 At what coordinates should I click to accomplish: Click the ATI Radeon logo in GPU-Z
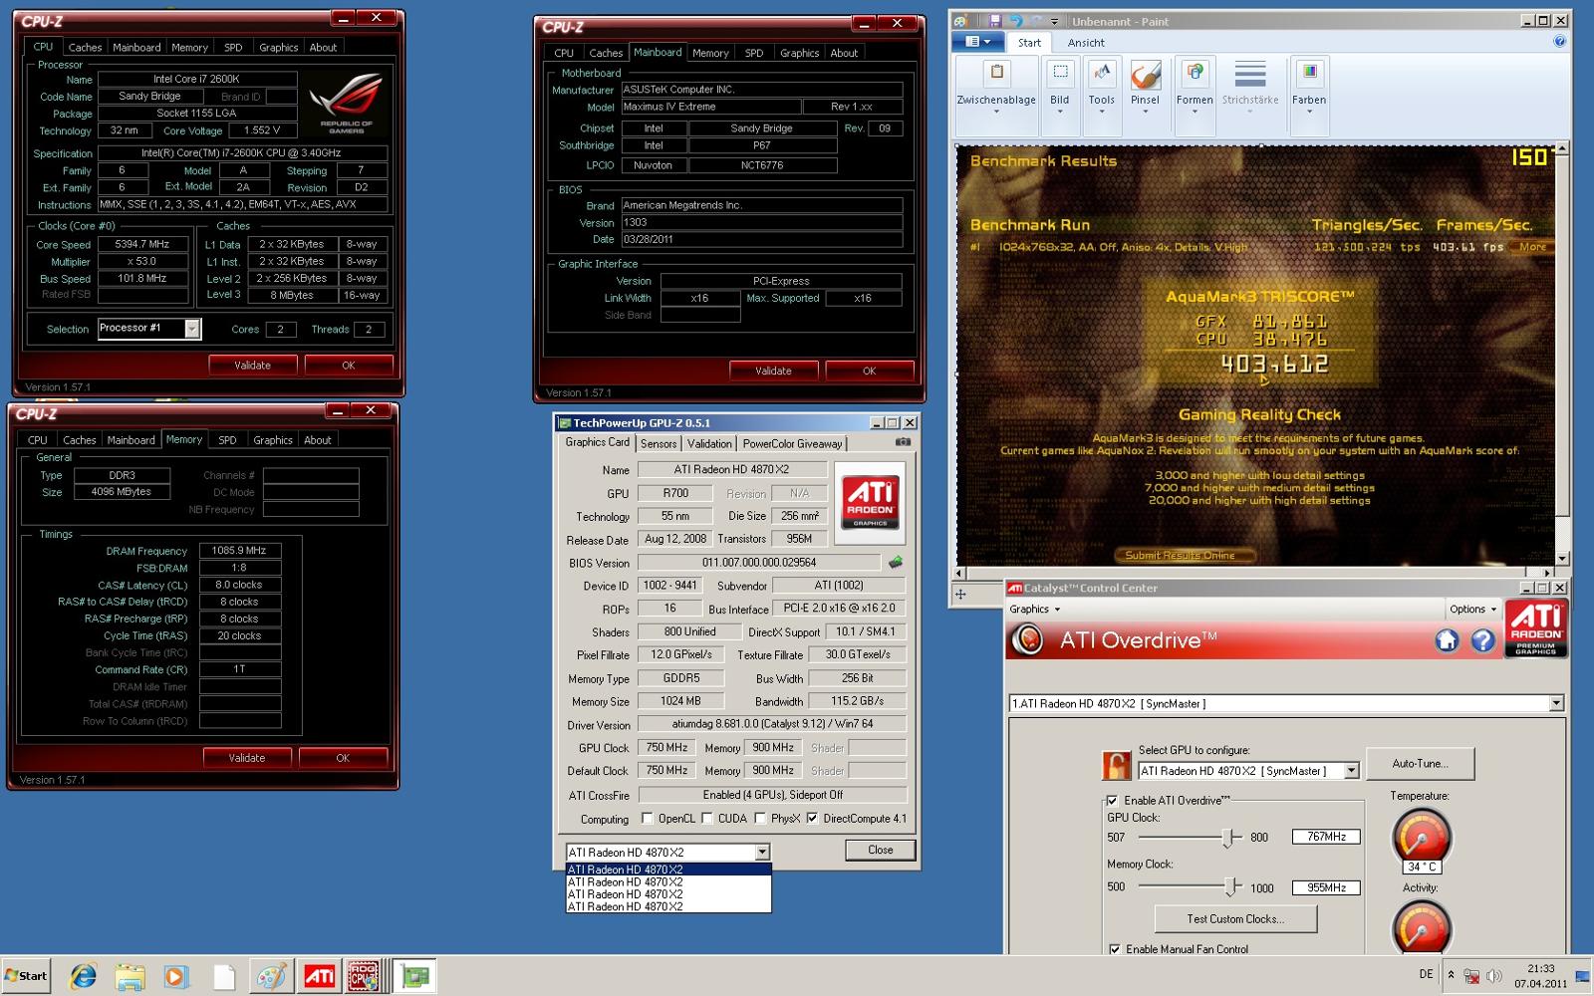point(870,502)
